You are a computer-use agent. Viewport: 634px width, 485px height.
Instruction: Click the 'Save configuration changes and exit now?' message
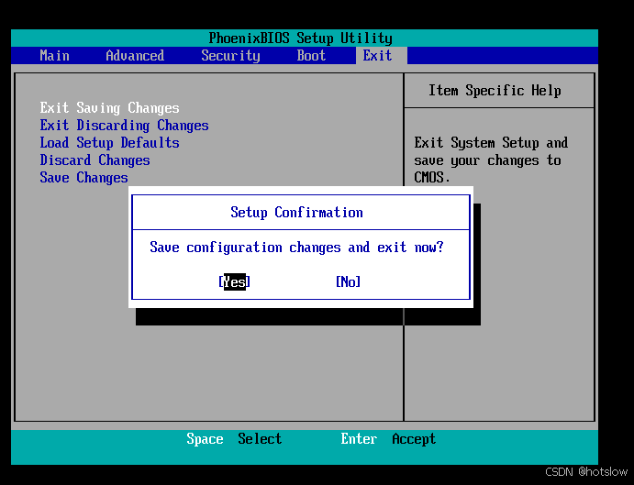click(296, 247)
